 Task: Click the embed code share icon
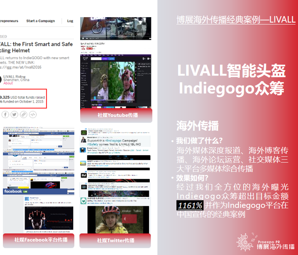[33, 114]
